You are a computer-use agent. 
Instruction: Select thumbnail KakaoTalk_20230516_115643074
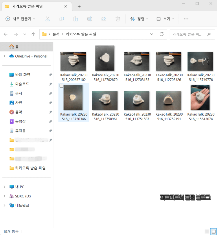click(x=200, y=97)
